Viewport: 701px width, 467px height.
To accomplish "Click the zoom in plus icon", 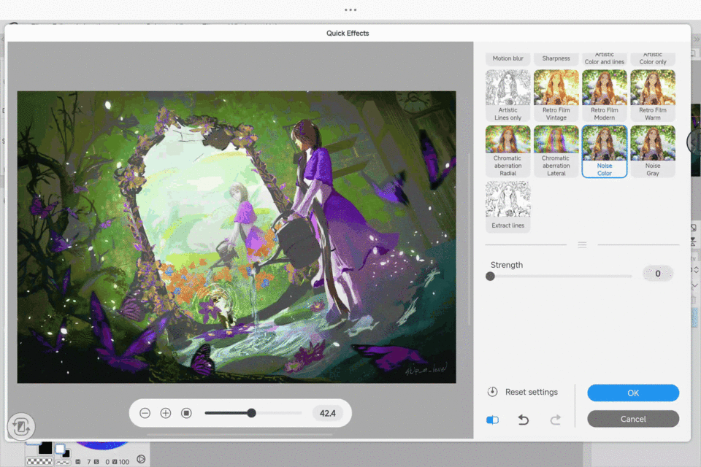I will pos(166,413).
